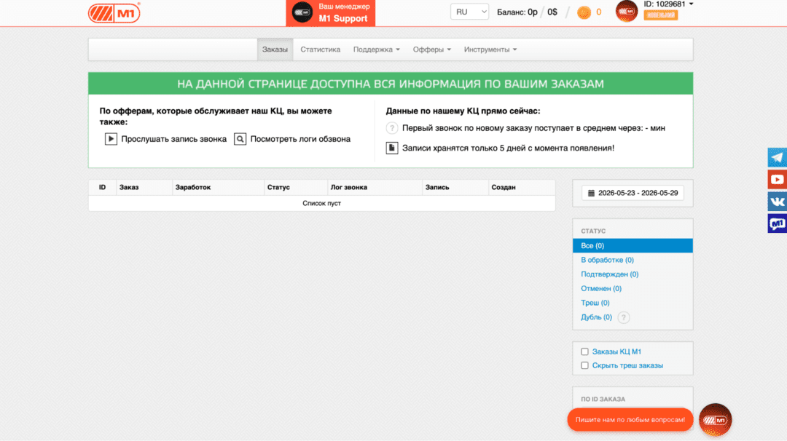Click the user profile avatar

pyautogui.click(x=627, y=12)
